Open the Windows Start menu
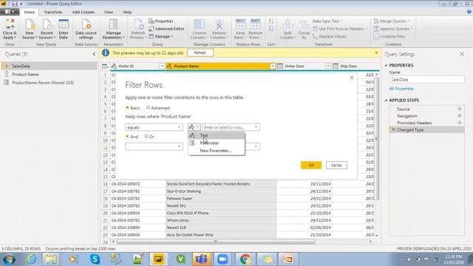 tap(9, 259)
